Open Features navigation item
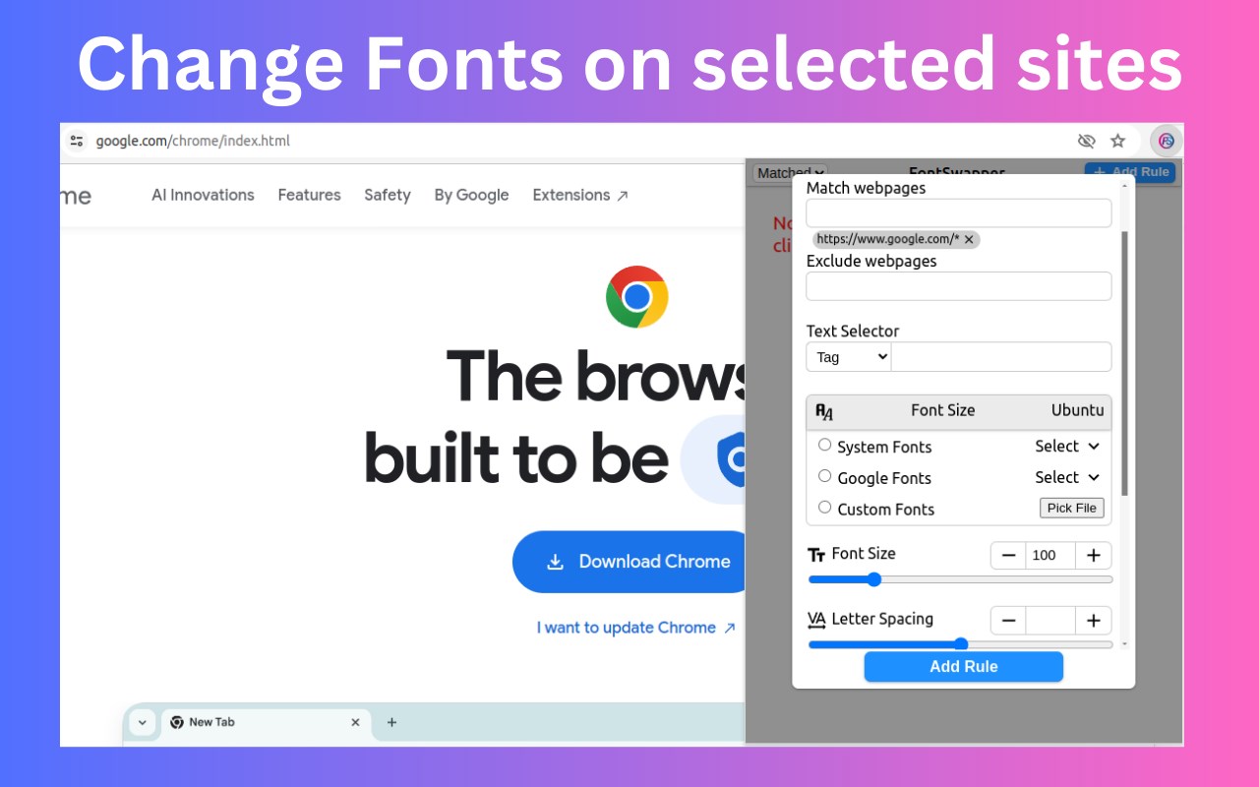Viewport: 1259px width, 787px height. [309, 195]
